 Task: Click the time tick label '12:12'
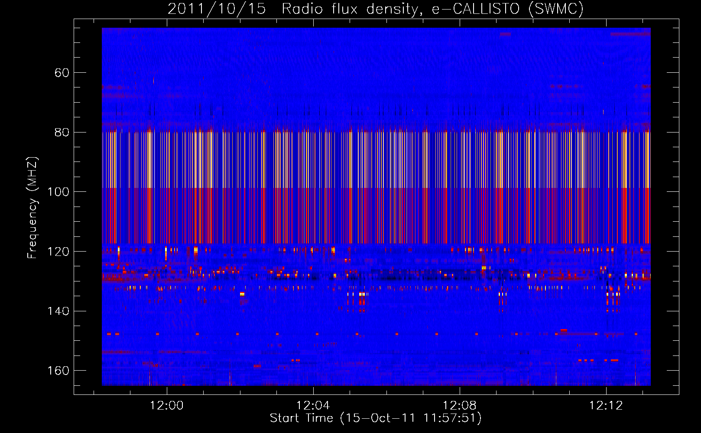click(606, 406)
